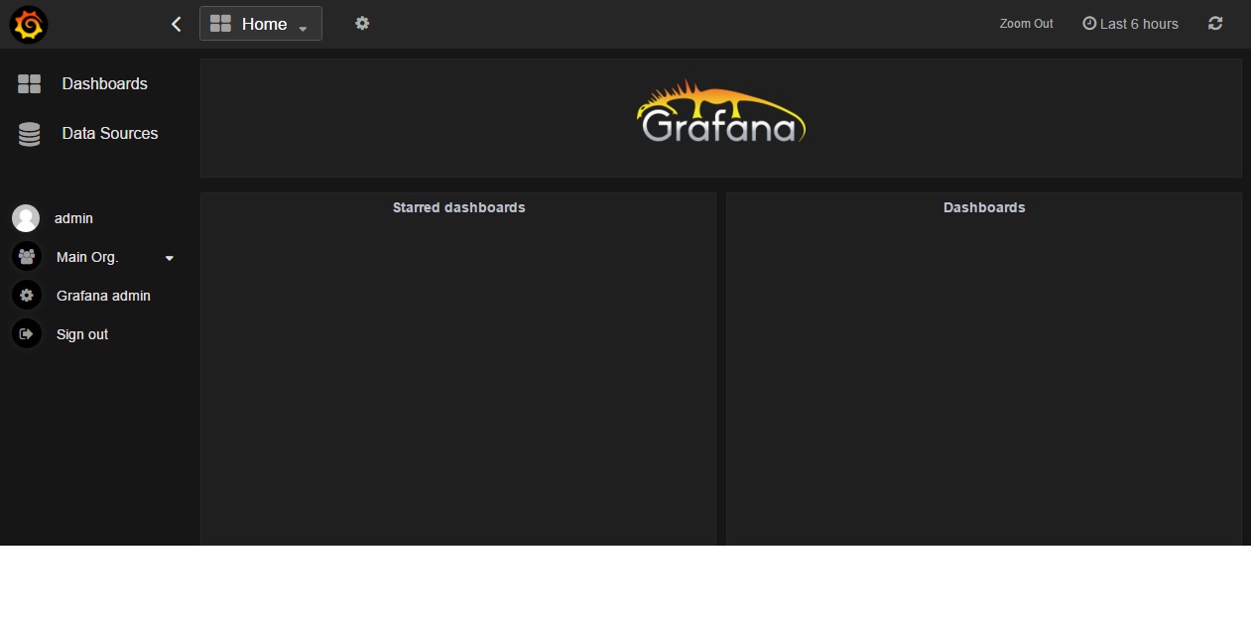The height and width of the screenshot is (623, 1251).
Task: Click the Starred dashboards panel title
Action: [458, 207]
